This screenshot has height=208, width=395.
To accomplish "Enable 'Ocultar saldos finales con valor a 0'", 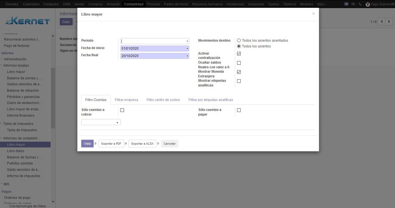I will pos(239,63).
